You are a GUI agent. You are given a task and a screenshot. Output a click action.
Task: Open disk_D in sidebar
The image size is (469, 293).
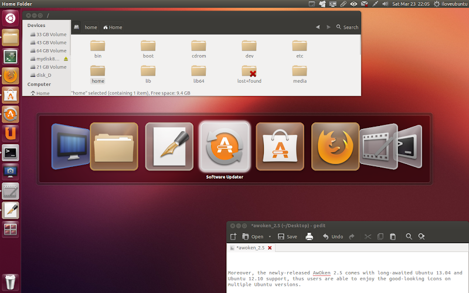click(x=41, y=75)
